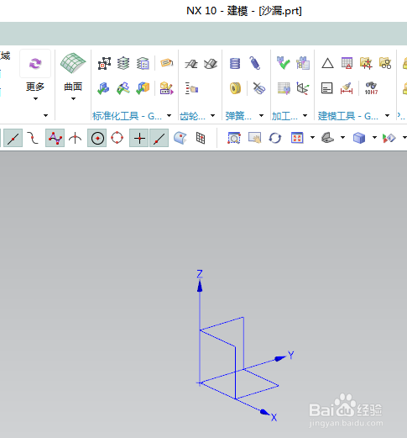Expand the 标准化工具 - G... group dropdown
Viewport: 407px width, 438px height.
point(169,115)
